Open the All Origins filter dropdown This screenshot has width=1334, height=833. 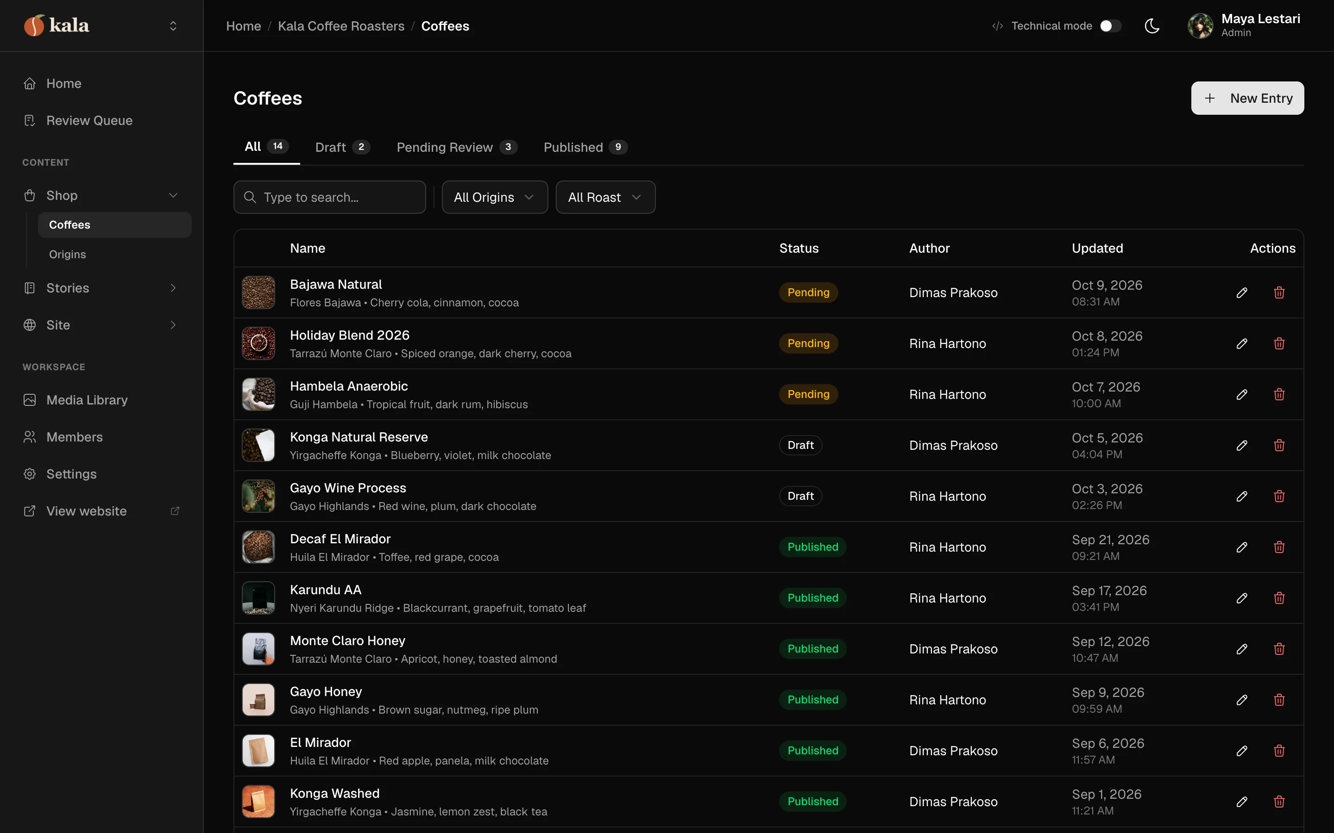pos(495,197)
